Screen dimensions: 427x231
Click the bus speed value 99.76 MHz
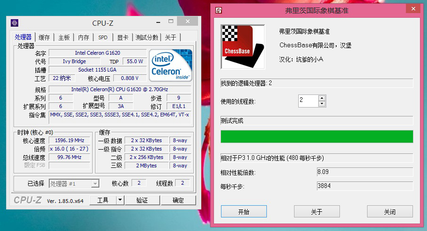[x=69, y=157]
